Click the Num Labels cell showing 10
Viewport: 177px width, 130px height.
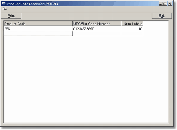pos(132,29)
